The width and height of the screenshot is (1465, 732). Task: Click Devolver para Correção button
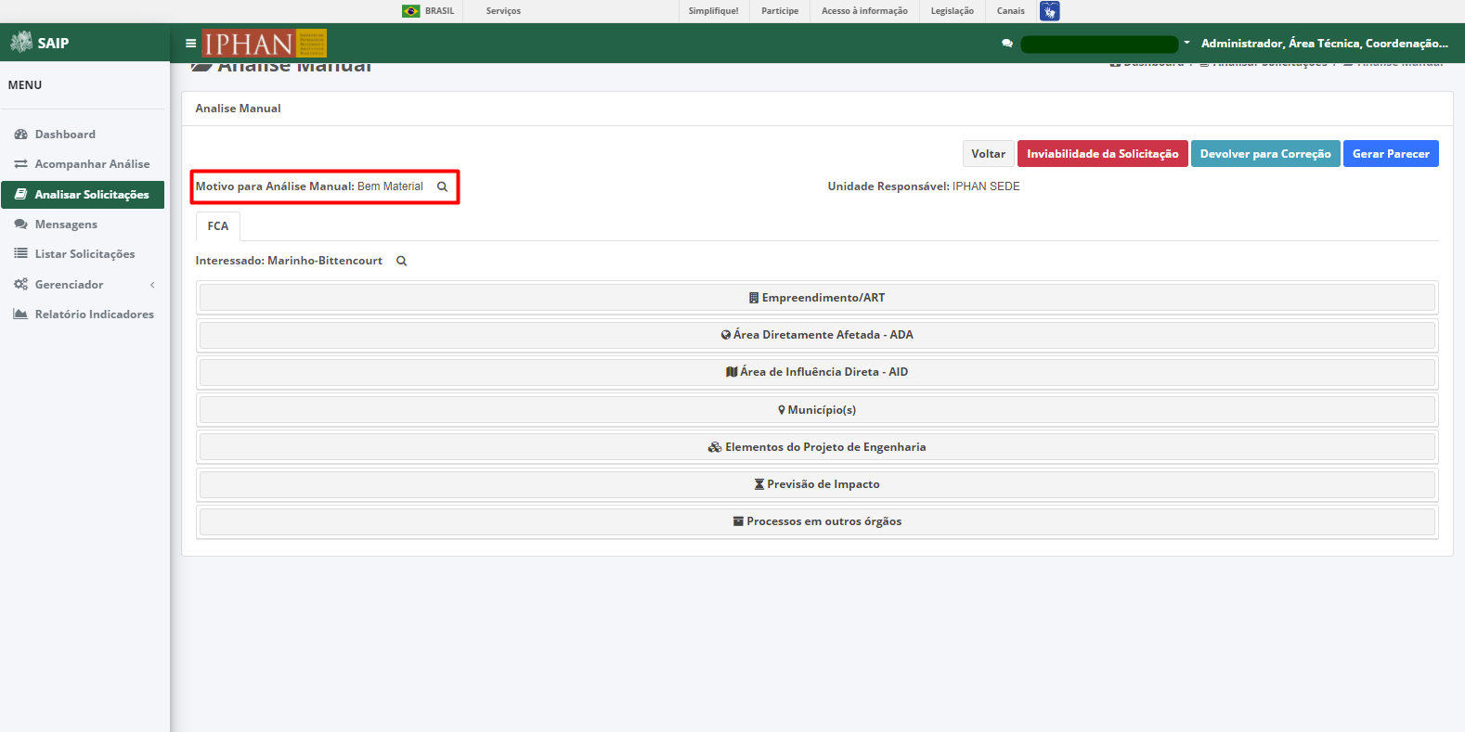tap(1265, 154)
